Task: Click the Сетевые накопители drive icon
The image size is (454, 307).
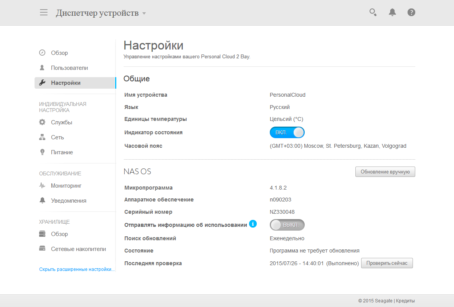Action: (x=42, y=249)
